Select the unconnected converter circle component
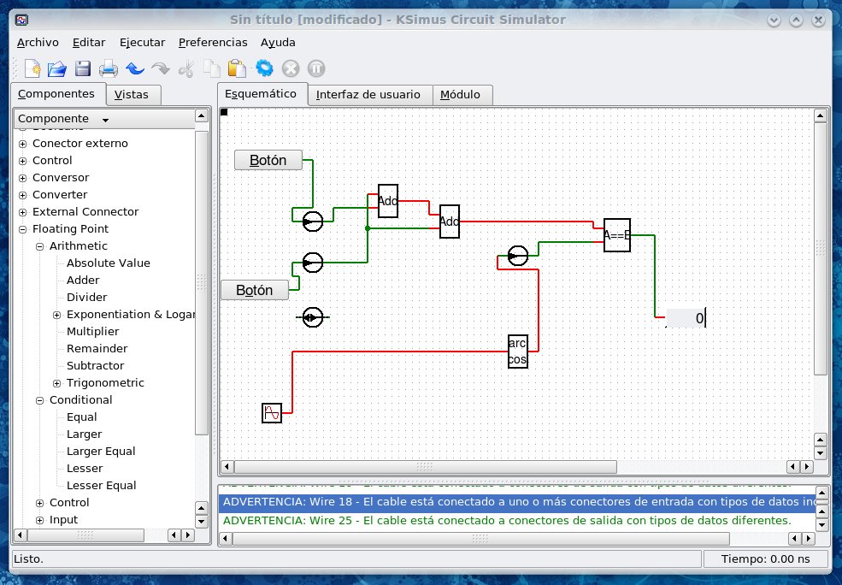Viewport: 842px width, 585px height. click(313, 317)
